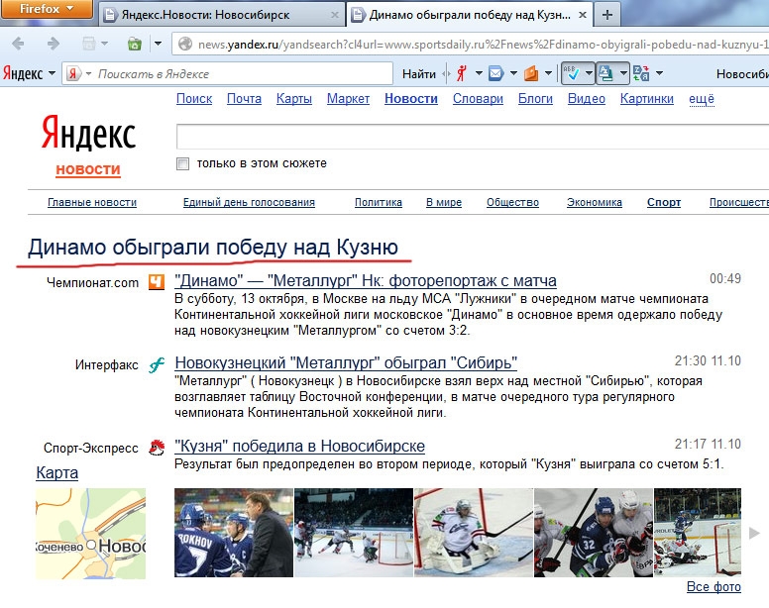Click the word translator A-to-Я icon
This screenshot has width=769, height=608.
tap(641, 73)
